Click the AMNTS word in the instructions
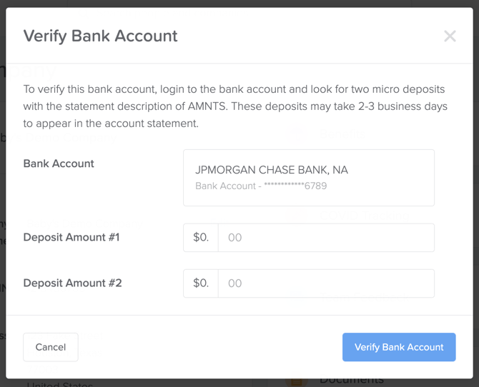 coord(207,106)
